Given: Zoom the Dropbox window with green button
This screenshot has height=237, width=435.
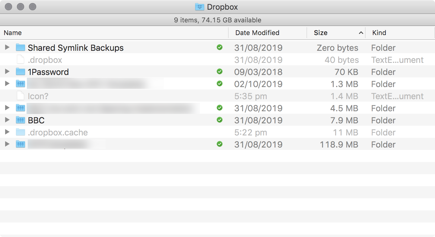Looking at the screenshot, I should click(33, 7).
